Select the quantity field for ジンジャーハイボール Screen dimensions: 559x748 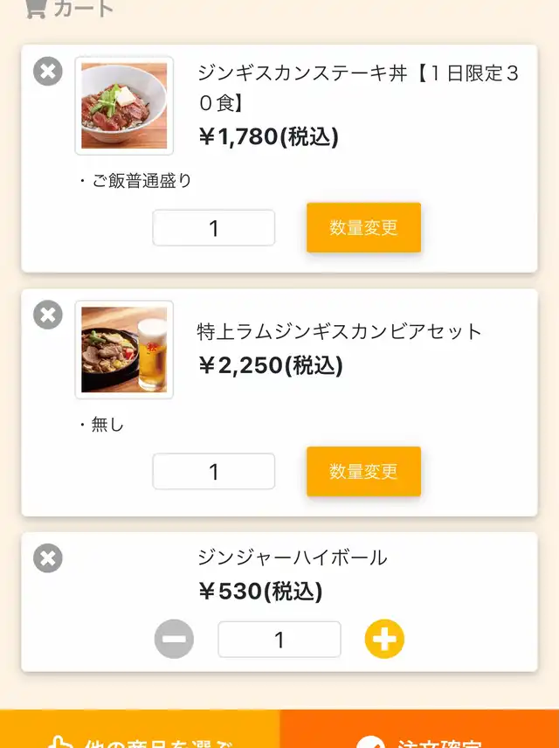[279, 640]
